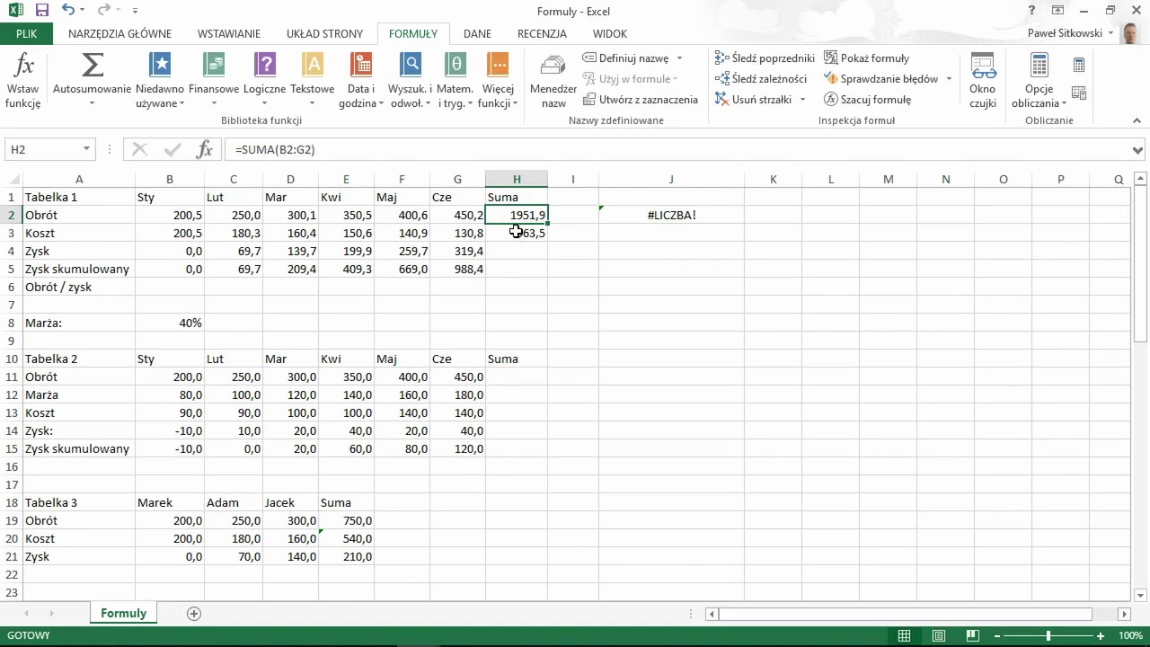Click the Name Box showing H2
Image resolution: width=1150 pixels, height=647 pixels.
tap(42, 149)
